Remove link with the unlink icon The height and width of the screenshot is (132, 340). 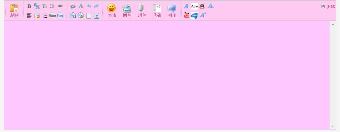pos(73,6)
